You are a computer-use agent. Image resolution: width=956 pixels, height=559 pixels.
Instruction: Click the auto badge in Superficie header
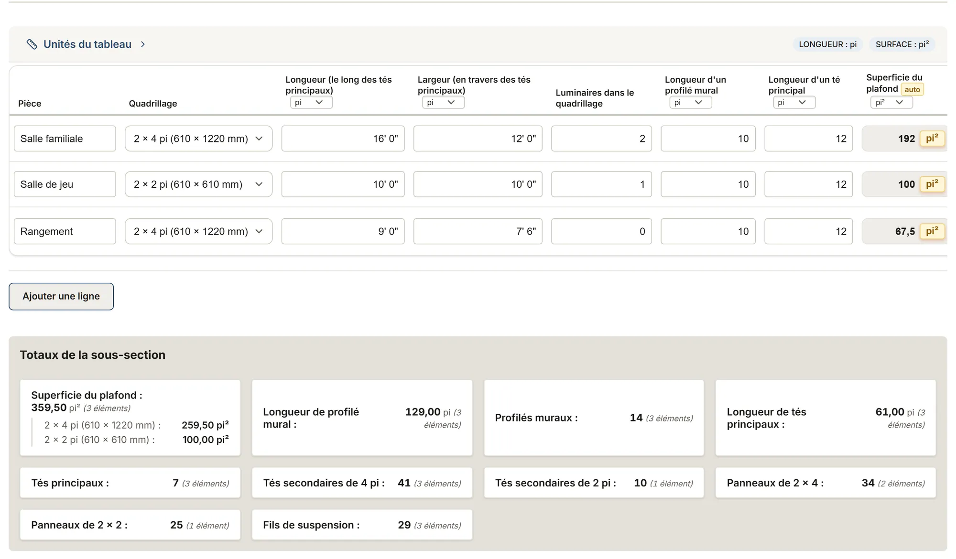point(912,89)
